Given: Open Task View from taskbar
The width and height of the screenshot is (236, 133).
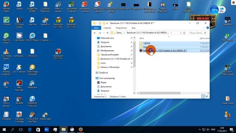Looking at the screenshot, I should 21,130.
